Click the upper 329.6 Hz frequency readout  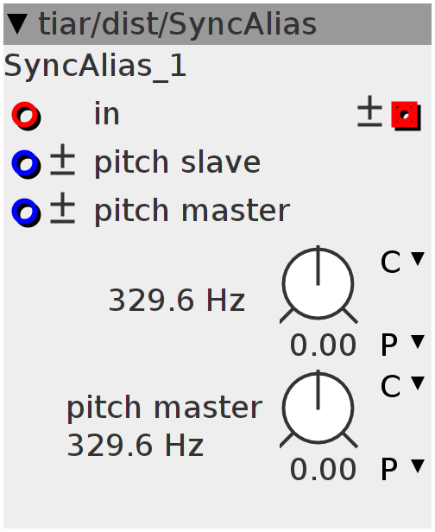(177, 300)
